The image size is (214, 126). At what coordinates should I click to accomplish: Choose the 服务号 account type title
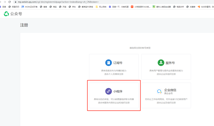[x=170, y=63]
